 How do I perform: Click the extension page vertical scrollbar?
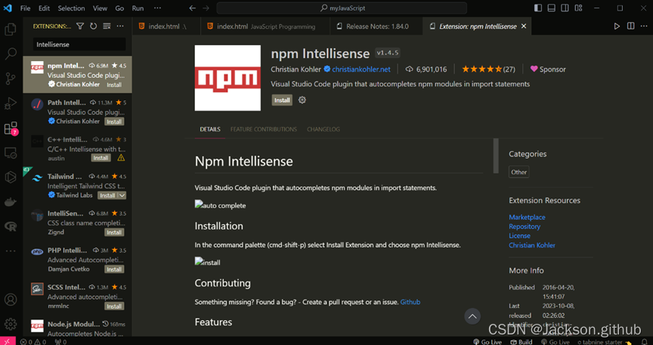[x=496, y=156]
